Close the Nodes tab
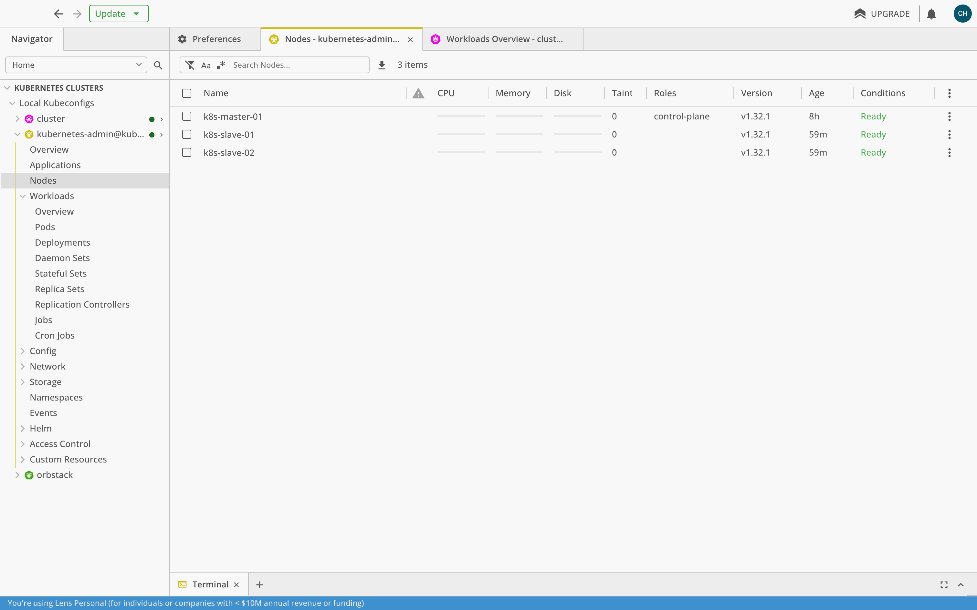 pyautogui.click(x=410, y=39)
